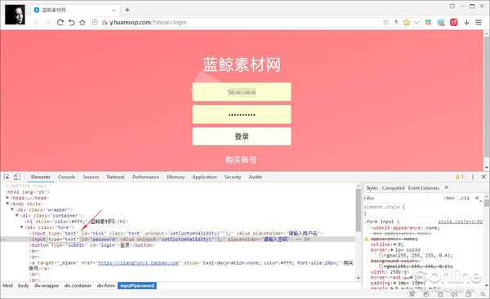Collapse the div class form node
Image resolution: width=490 pixels, height=299 pixels.
[21, 227]
